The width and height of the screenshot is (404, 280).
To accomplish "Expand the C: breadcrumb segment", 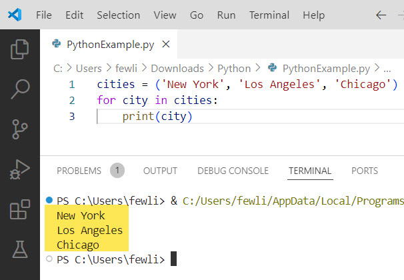I will 58,69.
